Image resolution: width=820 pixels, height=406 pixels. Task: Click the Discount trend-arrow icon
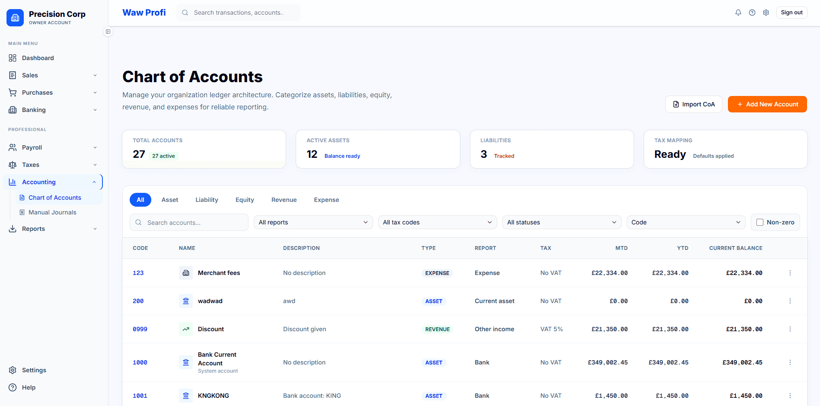(186, 329)
